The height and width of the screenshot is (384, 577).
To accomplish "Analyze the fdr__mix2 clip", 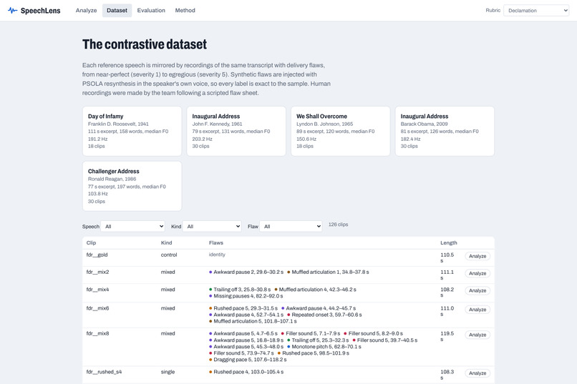I will pyautogui.click(x=477, y=273).
